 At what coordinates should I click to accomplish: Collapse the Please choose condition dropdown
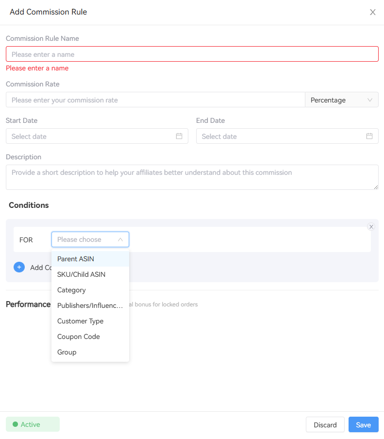(x=90, y=240)
